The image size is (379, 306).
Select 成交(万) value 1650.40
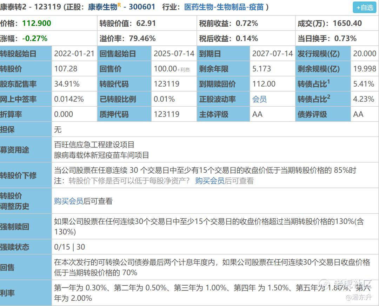347,23
